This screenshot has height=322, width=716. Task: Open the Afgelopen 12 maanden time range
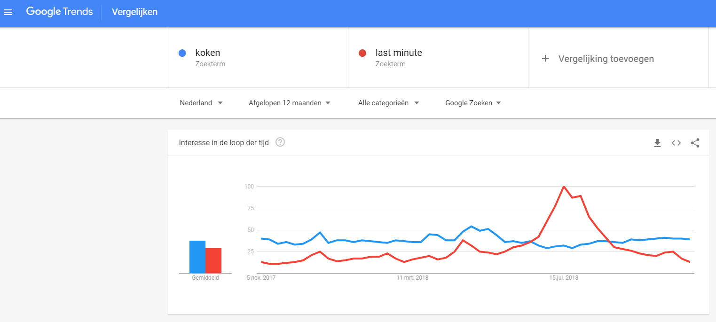pyautogui.click(x=290, y=103)
